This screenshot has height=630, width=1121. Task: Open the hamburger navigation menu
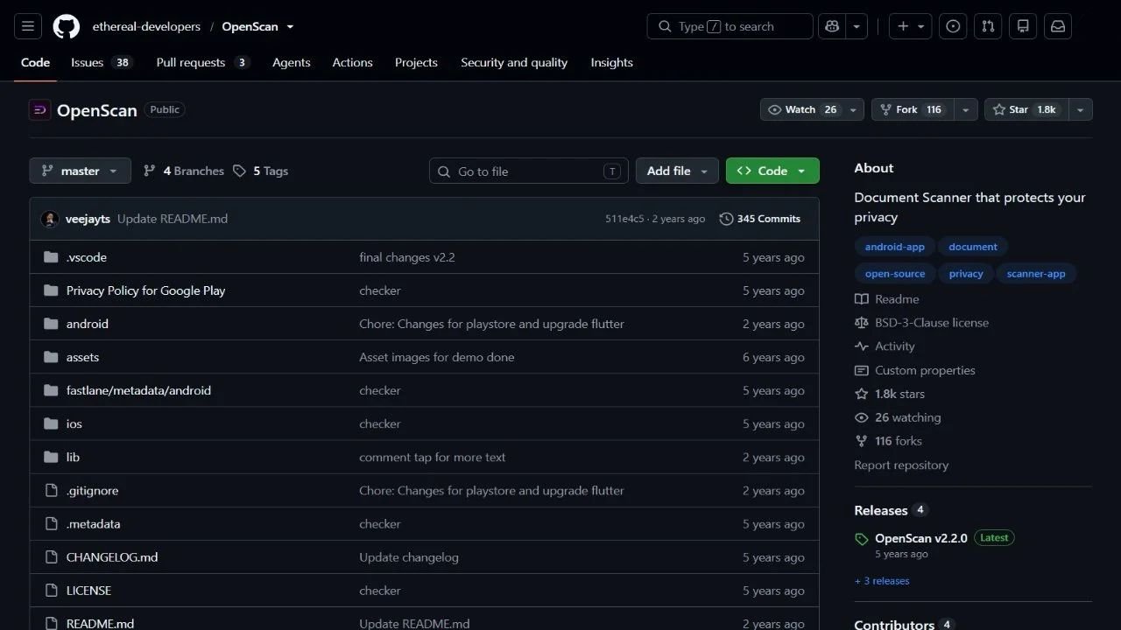click(x=28, y=26)
